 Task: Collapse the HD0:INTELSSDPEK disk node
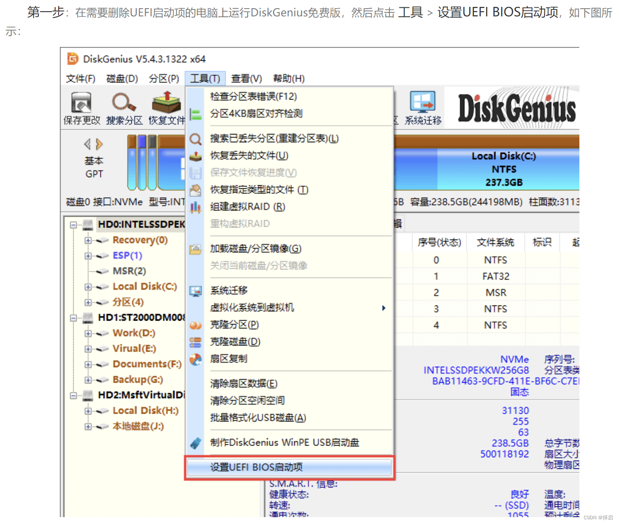[x=73, y=225]
